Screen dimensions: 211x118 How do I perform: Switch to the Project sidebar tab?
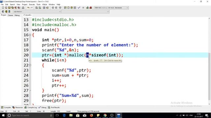tap(4, 15)
